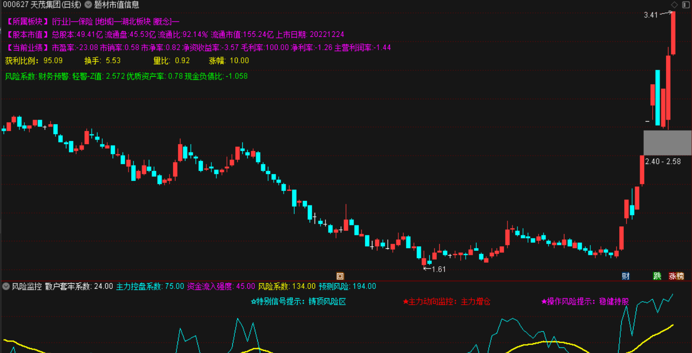Click 获利比例: 95.09 value
The image size is (692, 353).
pos(34,61)
